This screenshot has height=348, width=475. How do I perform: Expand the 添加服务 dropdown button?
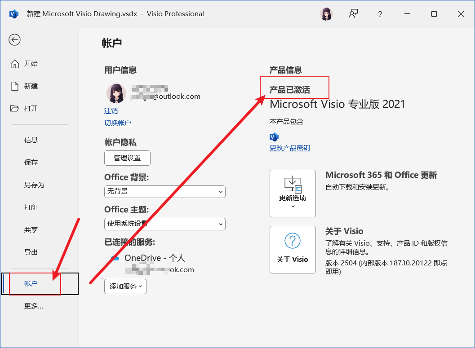tap(125, 286)
